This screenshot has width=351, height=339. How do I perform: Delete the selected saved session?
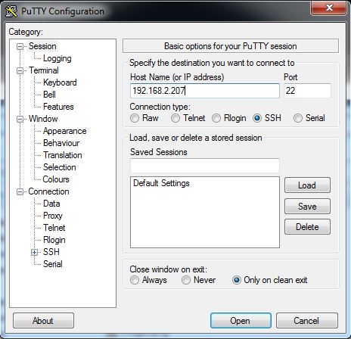coord(307,227)
